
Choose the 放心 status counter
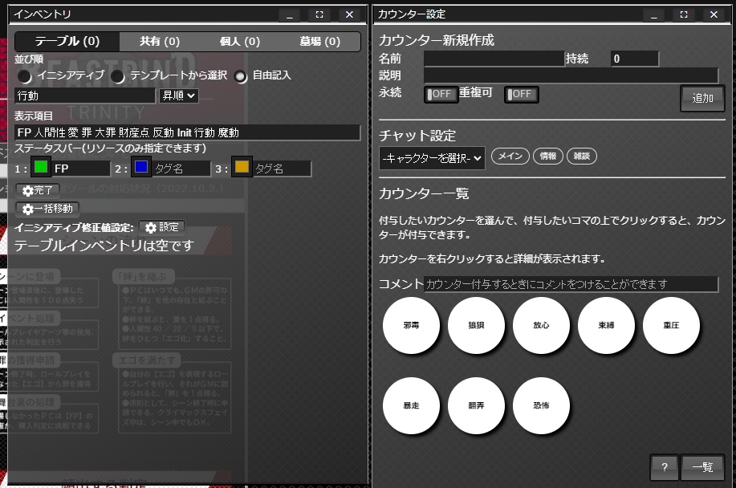coord(541,325)
